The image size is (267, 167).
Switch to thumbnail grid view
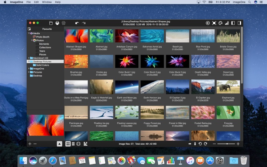[68, 144]
